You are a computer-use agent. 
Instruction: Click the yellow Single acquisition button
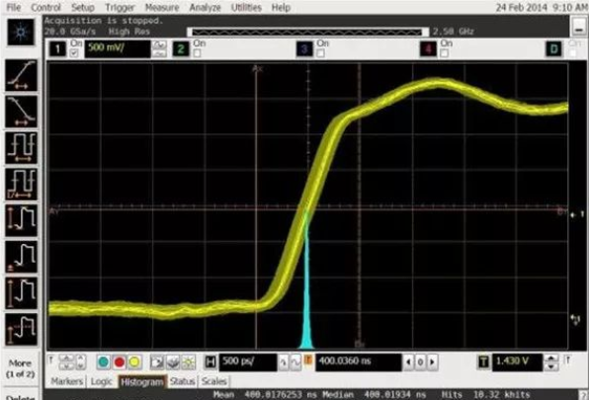pos(134,362)
